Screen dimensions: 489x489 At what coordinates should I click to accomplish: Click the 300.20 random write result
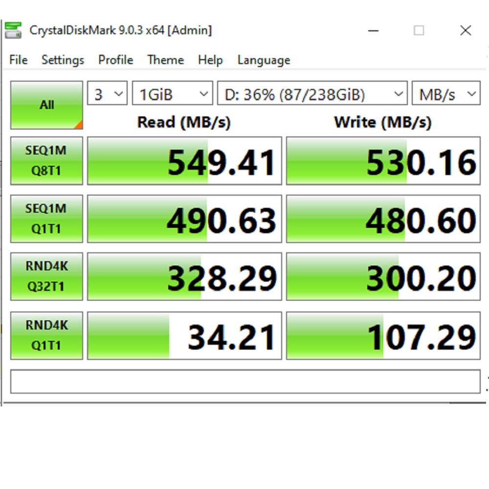click(383, 276)
